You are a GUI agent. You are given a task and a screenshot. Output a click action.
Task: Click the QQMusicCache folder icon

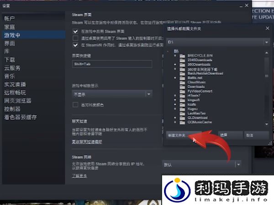(182, 122)
